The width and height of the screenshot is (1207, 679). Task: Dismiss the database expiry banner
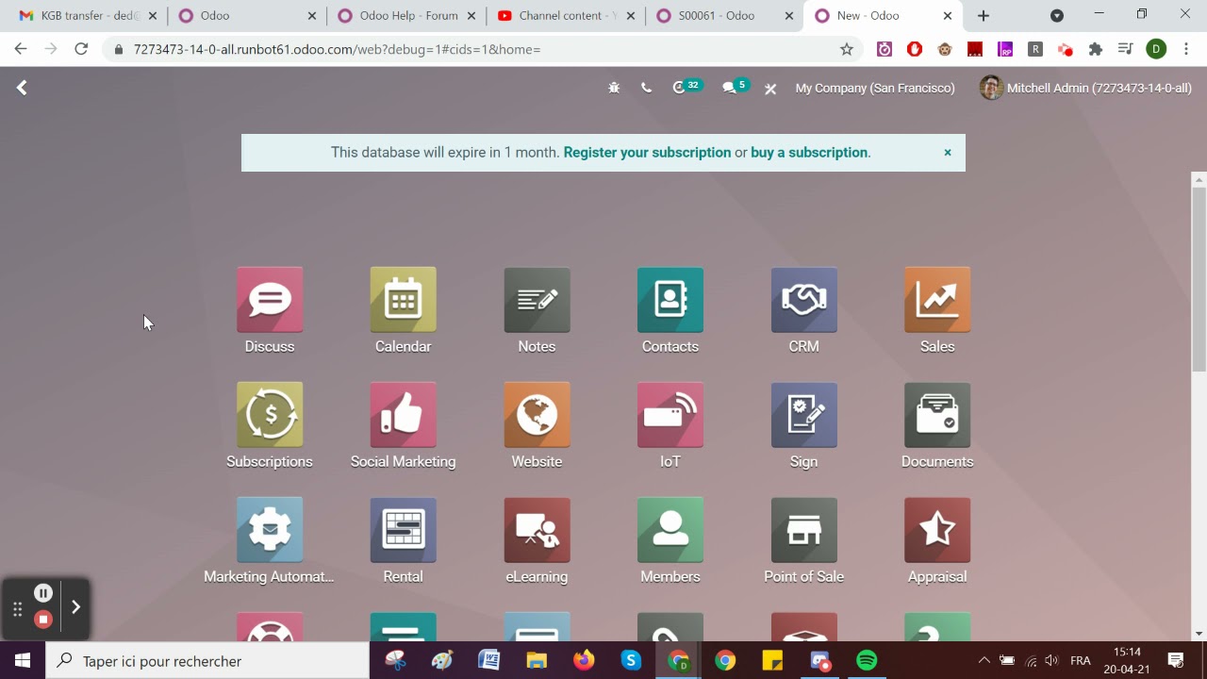click(x=948, y=152)
